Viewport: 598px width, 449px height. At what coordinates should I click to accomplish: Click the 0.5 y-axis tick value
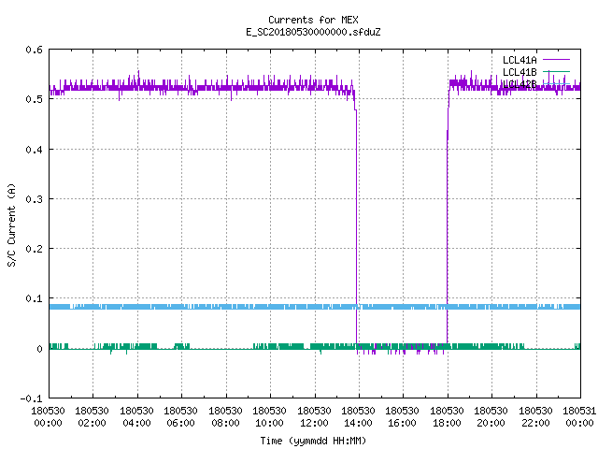[34, 99]
